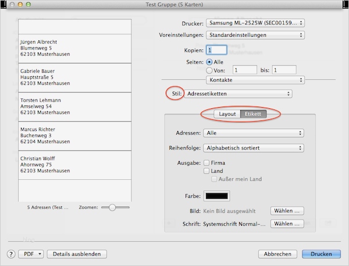Click Systemschrift Normal font text
Image resolution: width=349 pixels, height=266 pixels.
click(234, 224)
